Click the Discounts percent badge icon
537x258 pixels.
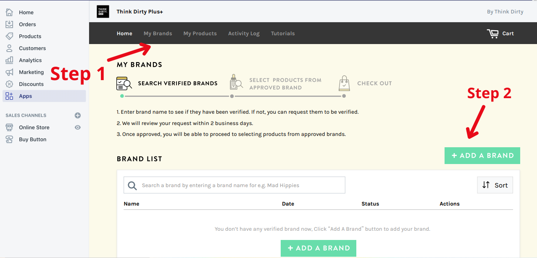(9, 84)
